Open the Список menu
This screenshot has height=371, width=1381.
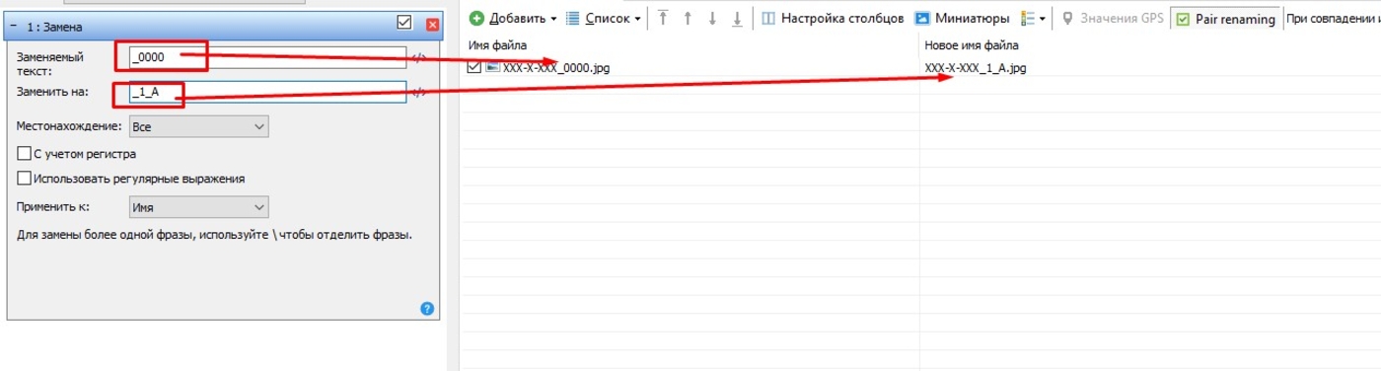[x=603, y=18]
